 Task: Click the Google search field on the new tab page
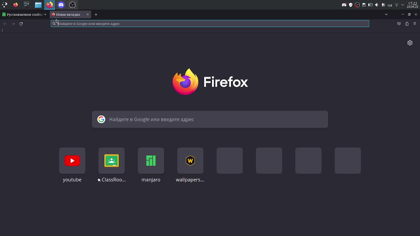210,119
